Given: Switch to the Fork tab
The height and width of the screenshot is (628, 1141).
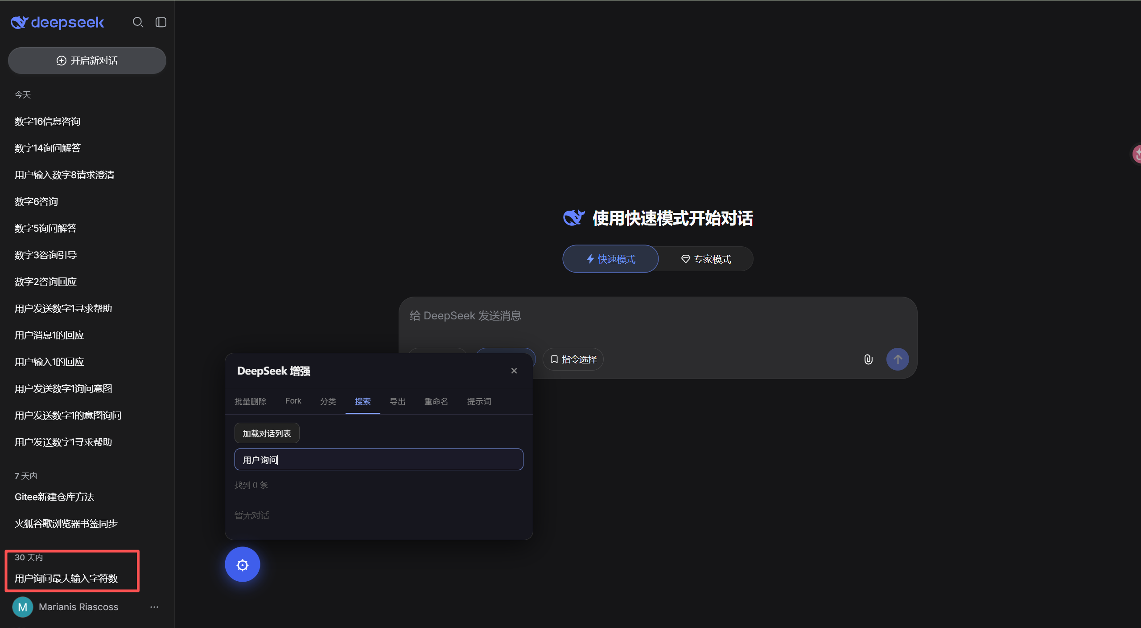Looking at the screenshot, I should coord(293,401).
